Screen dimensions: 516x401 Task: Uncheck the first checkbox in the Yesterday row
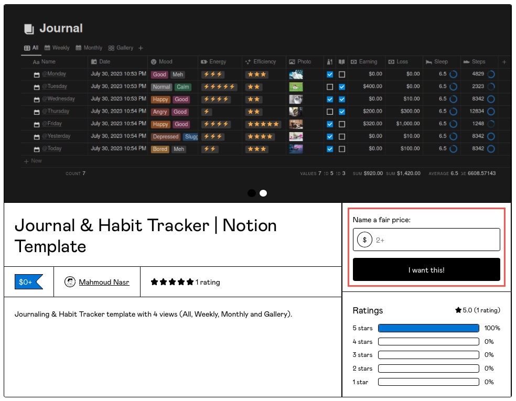[x=330, y=136]
